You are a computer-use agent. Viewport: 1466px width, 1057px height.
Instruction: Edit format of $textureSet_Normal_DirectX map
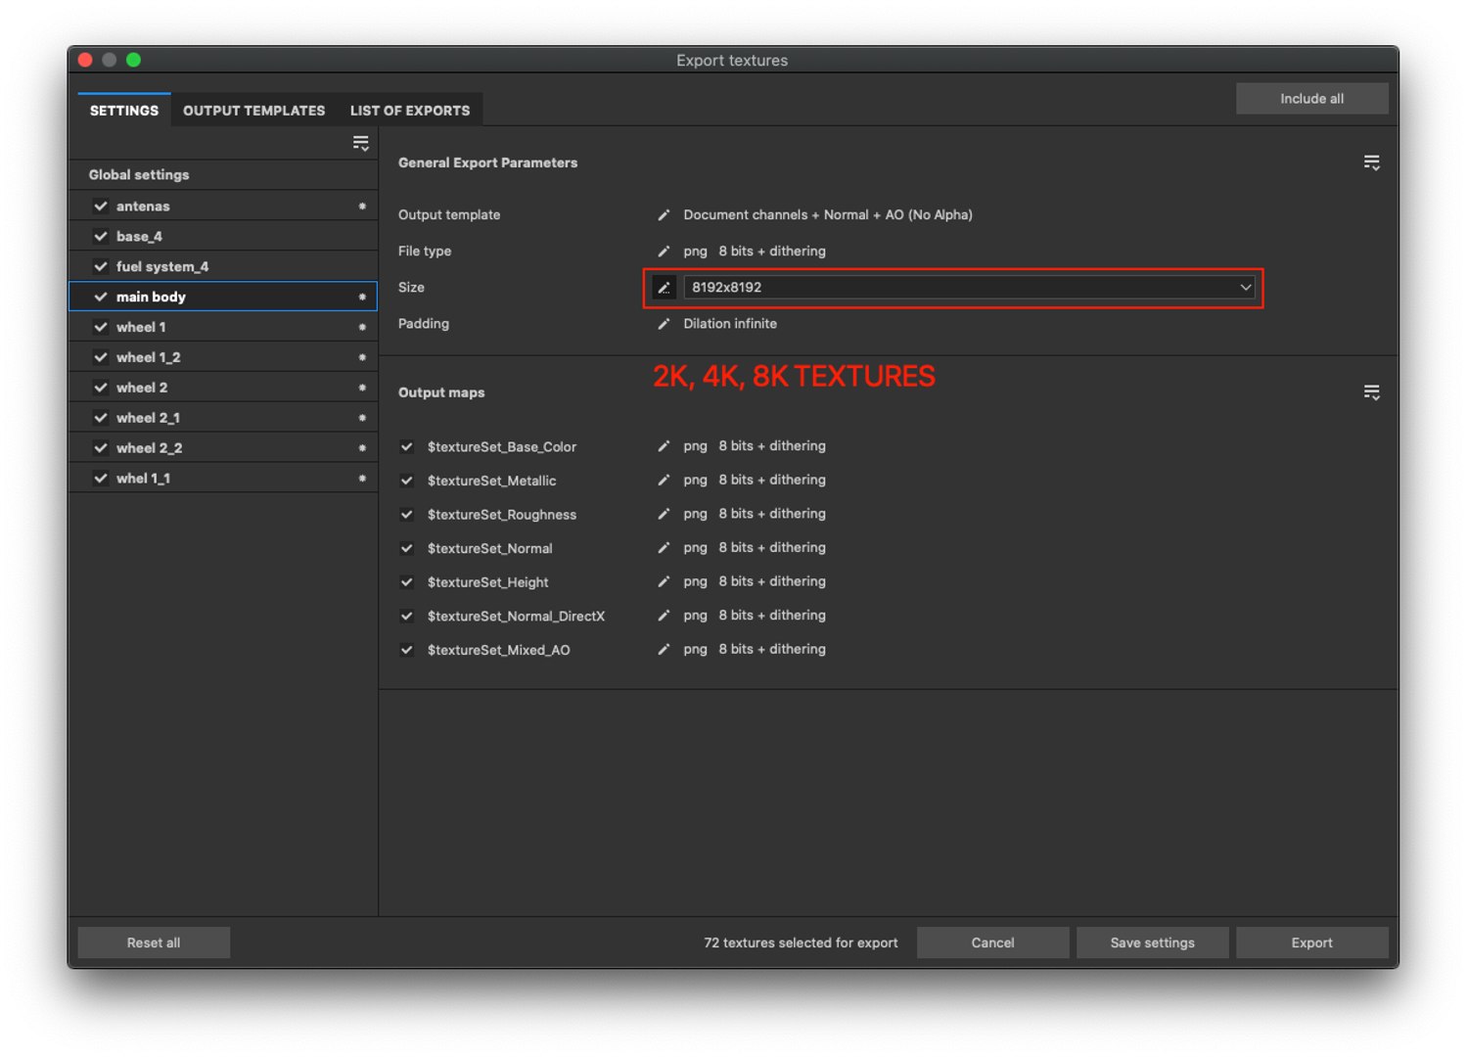coord(664,616)
